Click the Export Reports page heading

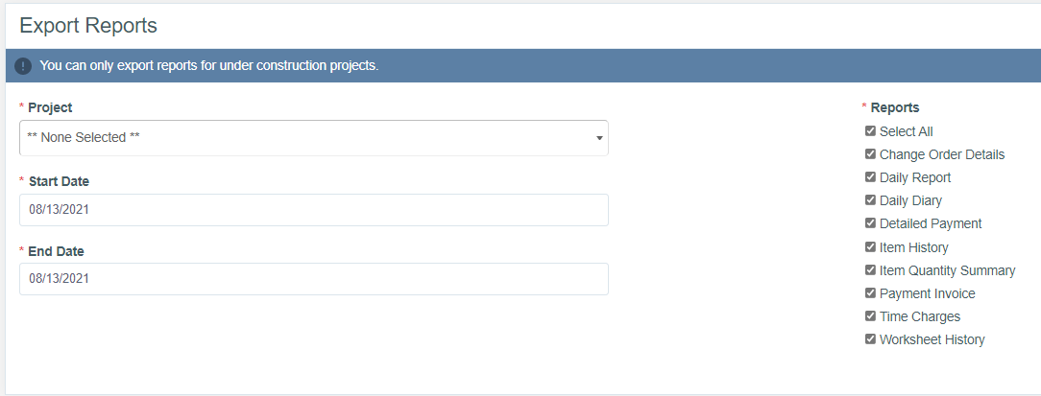88,26
